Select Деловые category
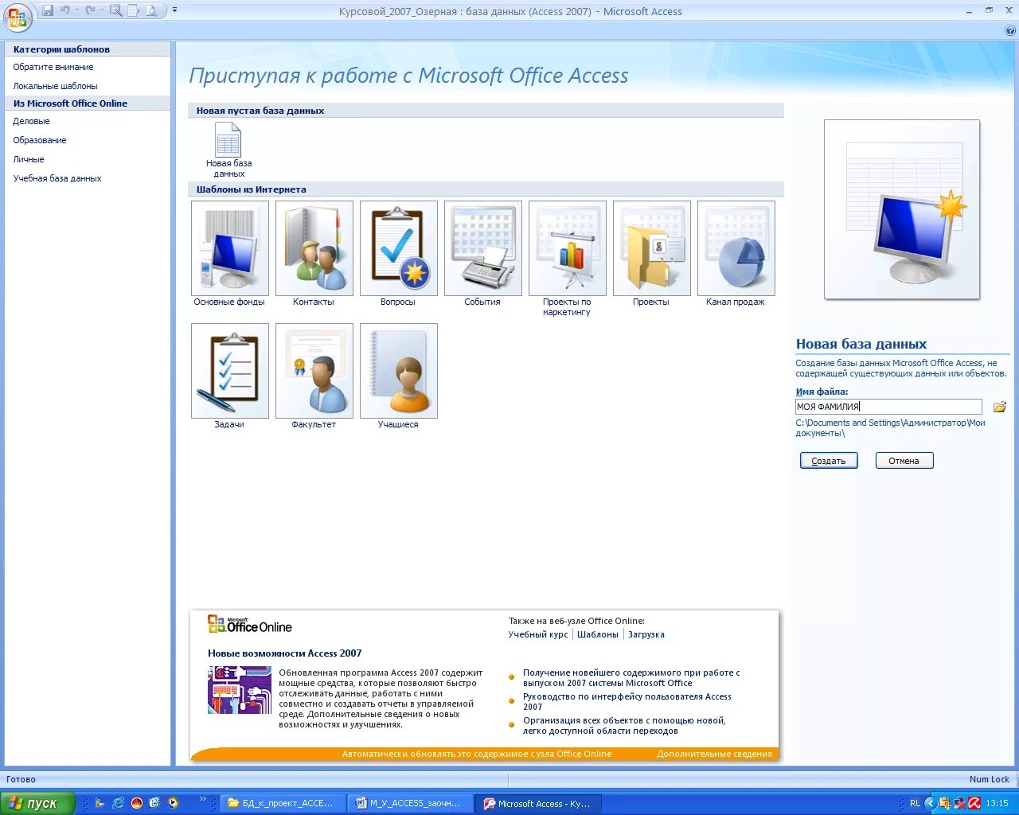 pyautogui.click(x=31, y=121)
